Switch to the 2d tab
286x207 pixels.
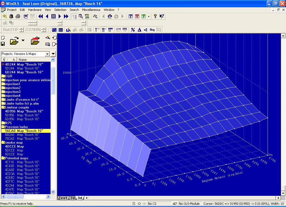pyautogui.click(x=73, y=198)
